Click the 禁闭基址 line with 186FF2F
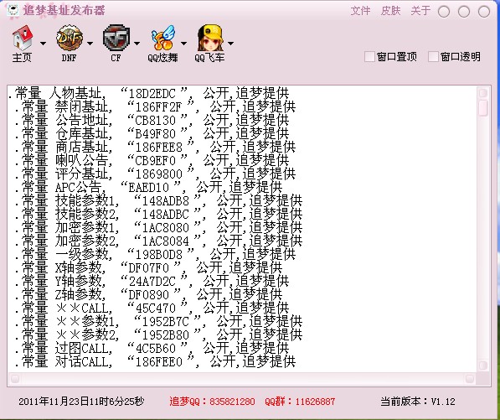The image size is (500, 420). [x=155, y=107]
